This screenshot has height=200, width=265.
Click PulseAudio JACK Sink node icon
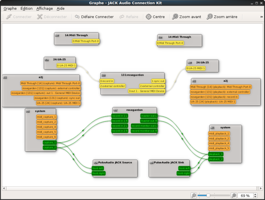coord(152,163)
